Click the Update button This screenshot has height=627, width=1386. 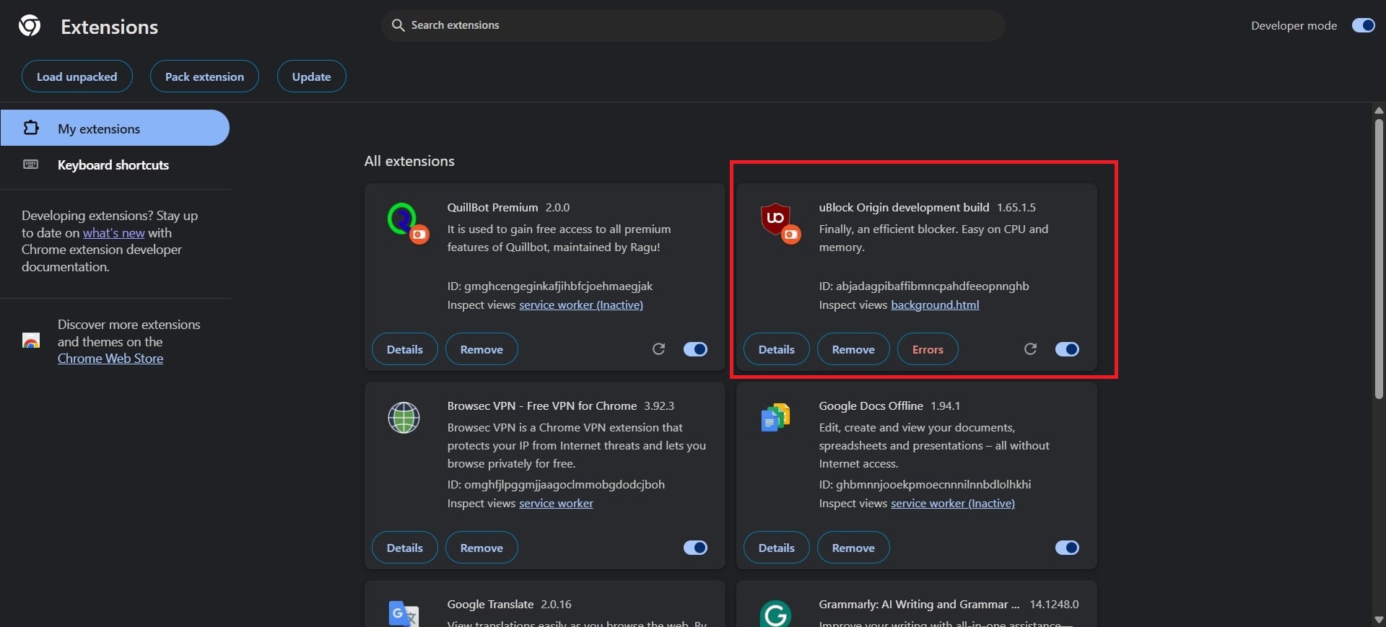tap(311, 76)
